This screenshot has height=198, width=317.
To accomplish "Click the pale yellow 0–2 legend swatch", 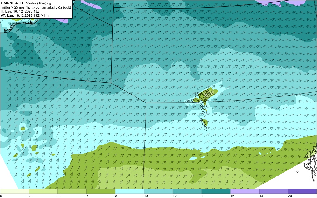I will point(15,191).
